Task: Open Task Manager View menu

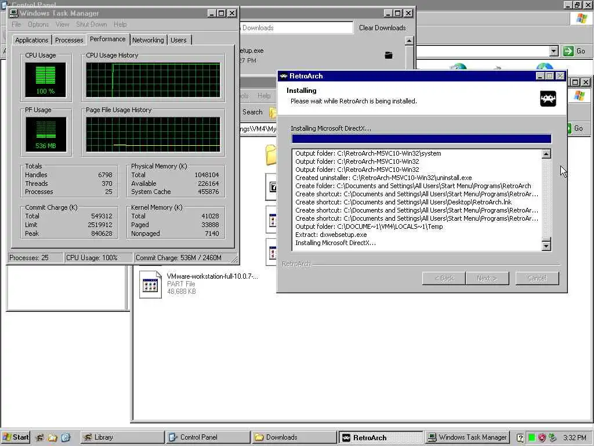Action: point(63,24)
